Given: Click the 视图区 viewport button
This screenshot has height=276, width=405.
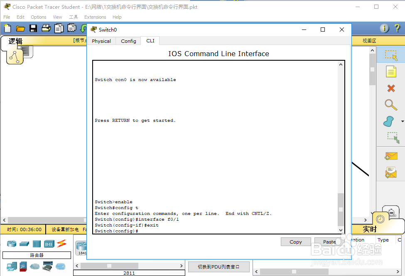Looking at the screenshot, I should point(369,41).
